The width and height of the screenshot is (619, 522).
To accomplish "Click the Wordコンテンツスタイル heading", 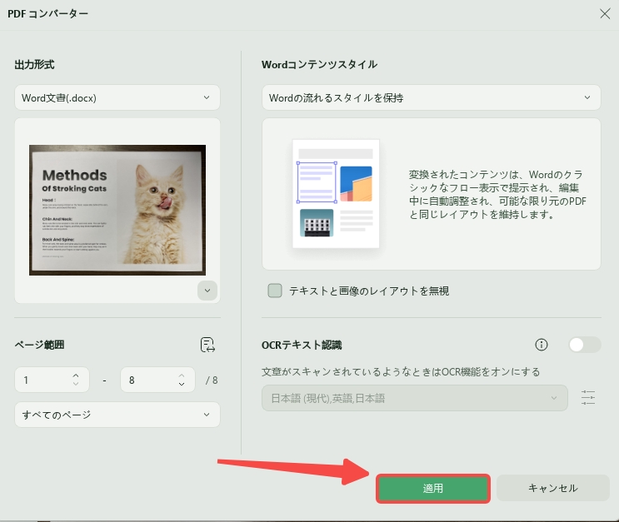I will point(319,64).
